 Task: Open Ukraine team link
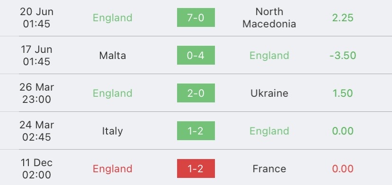coord(269,93)
